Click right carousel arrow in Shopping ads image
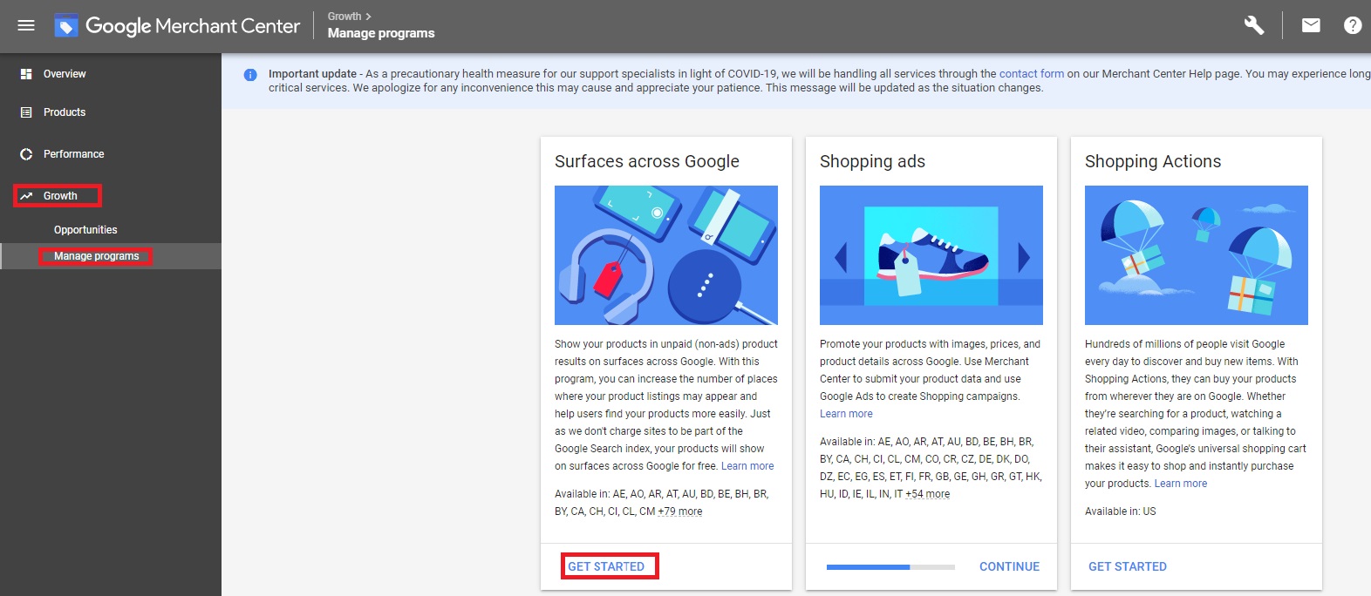Image resolution: width=1371 pixels, height=596 pixels. click(x=1024, y=257)
